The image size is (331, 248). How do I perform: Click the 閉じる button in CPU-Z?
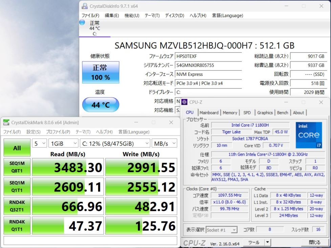[x=314, y=242]
